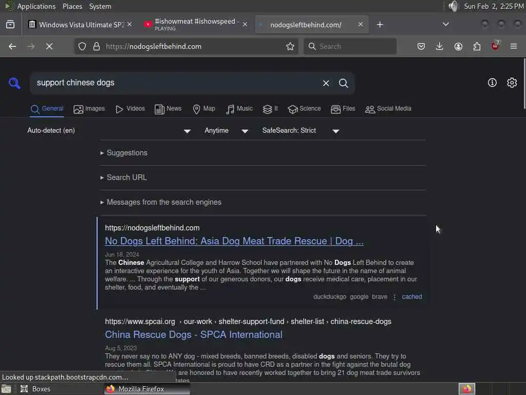The height and width of the screenshot is (395, 526).
Task: Bookmark this page with the star
Action: click(x=290, y=46)
